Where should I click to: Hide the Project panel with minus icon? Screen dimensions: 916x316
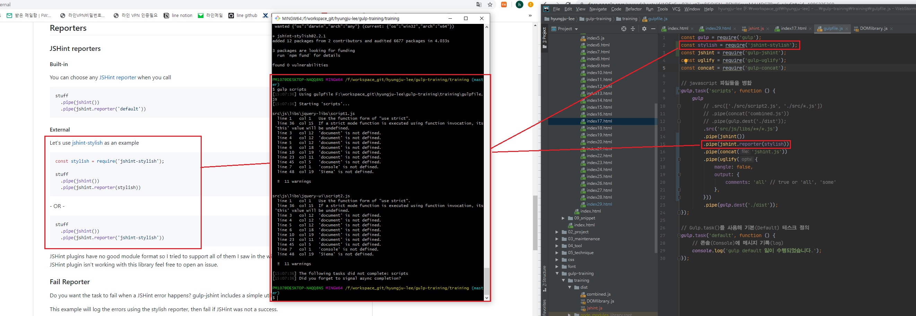pos(653,29)
